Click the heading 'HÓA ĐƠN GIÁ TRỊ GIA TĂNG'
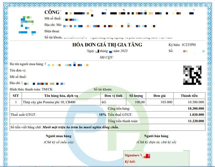The width and height of the screenshot is (215, 167). click(107, 45)
